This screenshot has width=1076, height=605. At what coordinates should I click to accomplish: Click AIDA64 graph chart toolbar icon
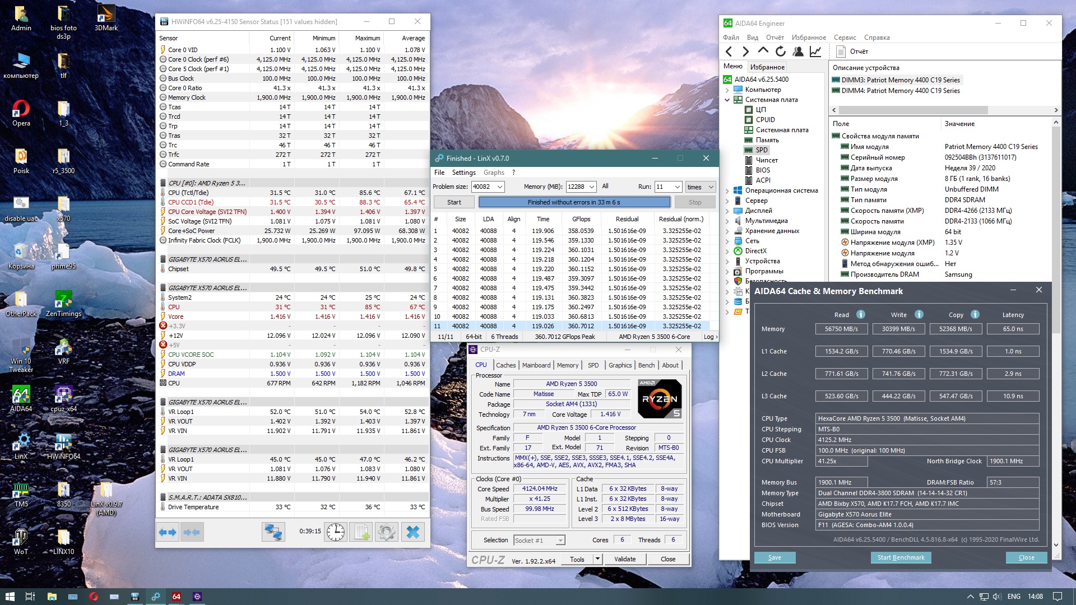815,52
